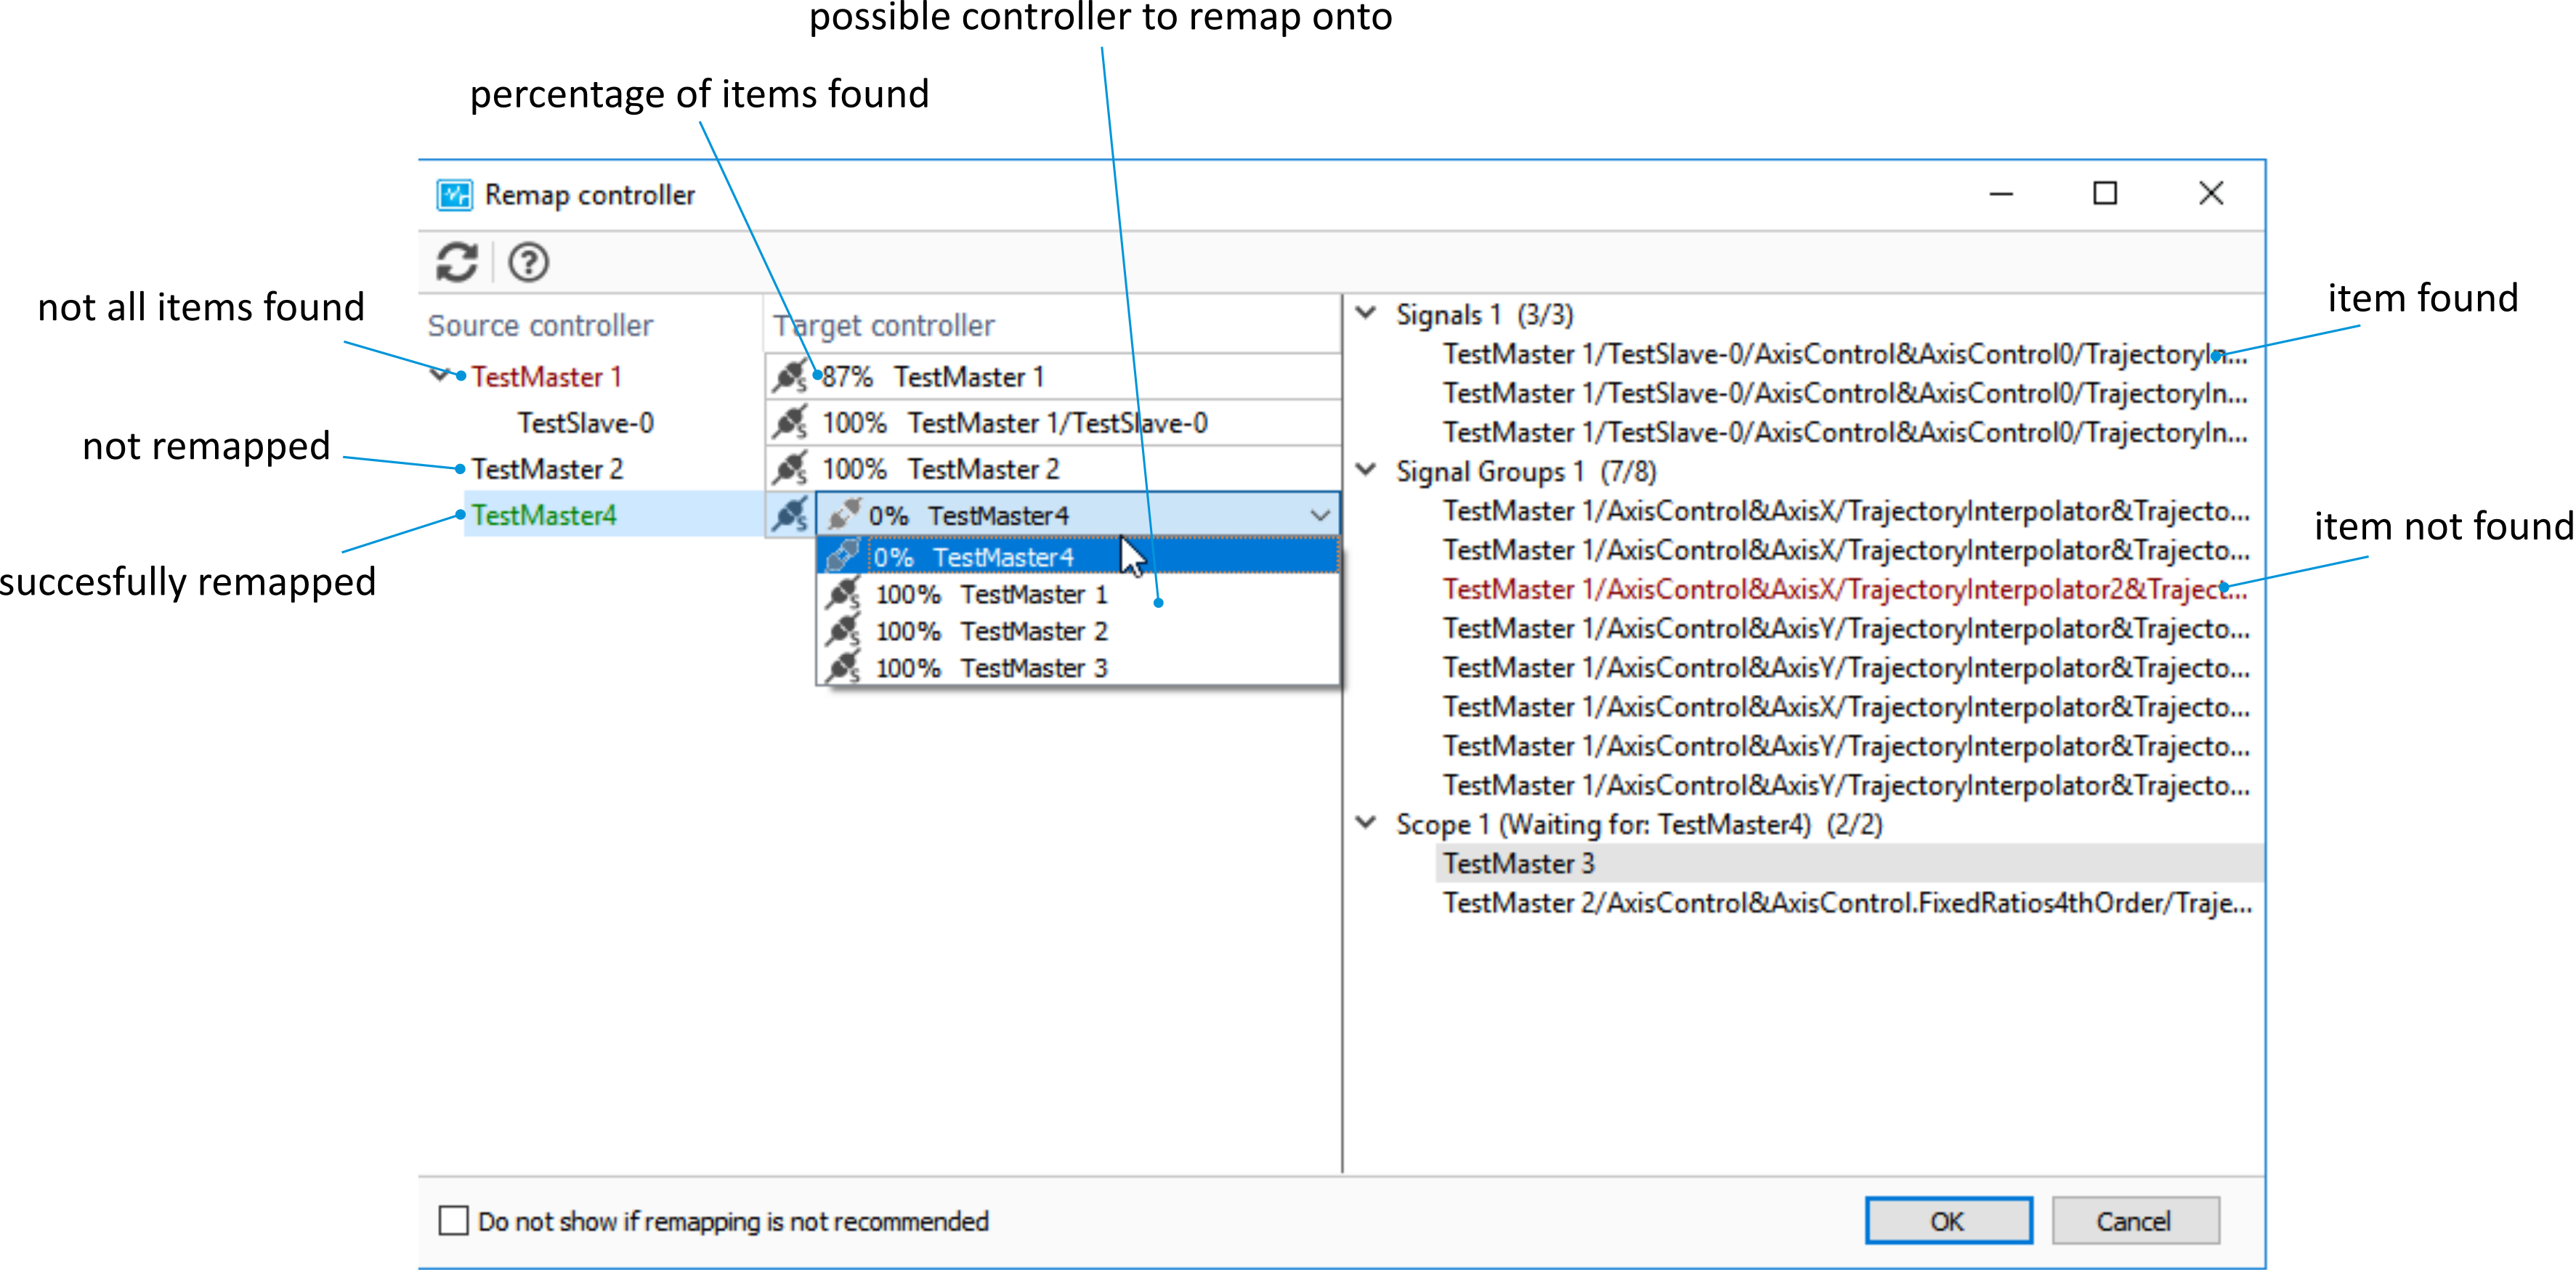The width and height of the screenshot is (2576, 1270).
Task: Select first TestSlave-0 item under Signals 1
Action: [1845, 355]
